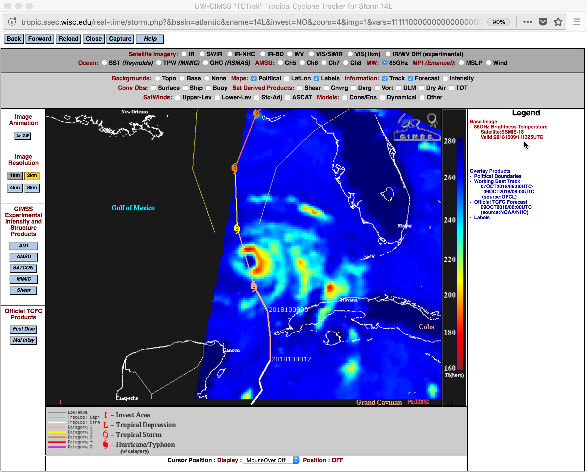Select SWIR satellite imagery radio
587x472 pixels.
pos(202,54)
